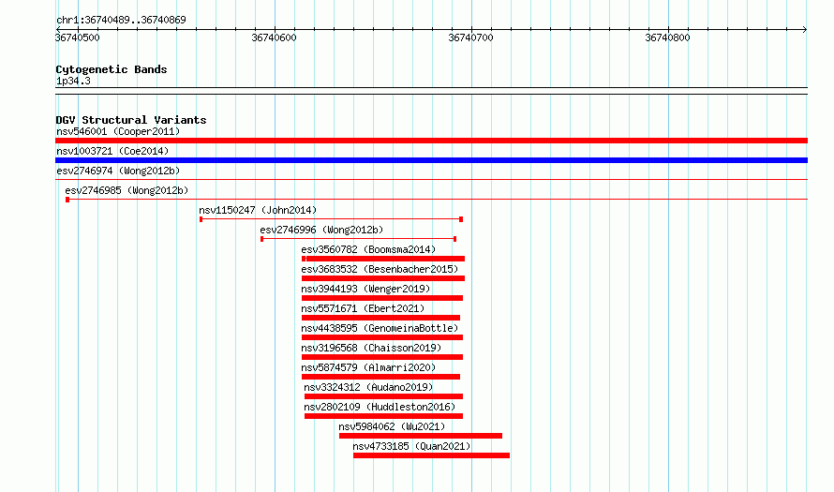Click the nsv1150247 (John2014) variant line
The width and height of the screenshot is (834, 492).
tap(331, 219)
